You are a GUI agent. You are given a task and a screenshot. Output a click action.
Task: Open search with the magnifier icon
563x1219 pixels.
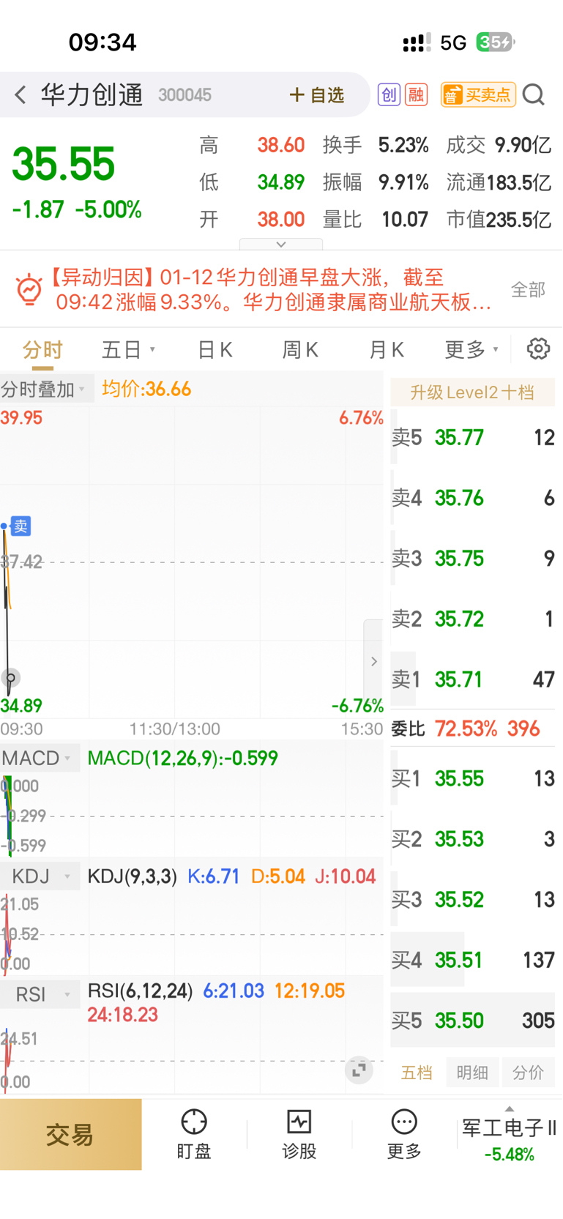[x=534, y=94]
